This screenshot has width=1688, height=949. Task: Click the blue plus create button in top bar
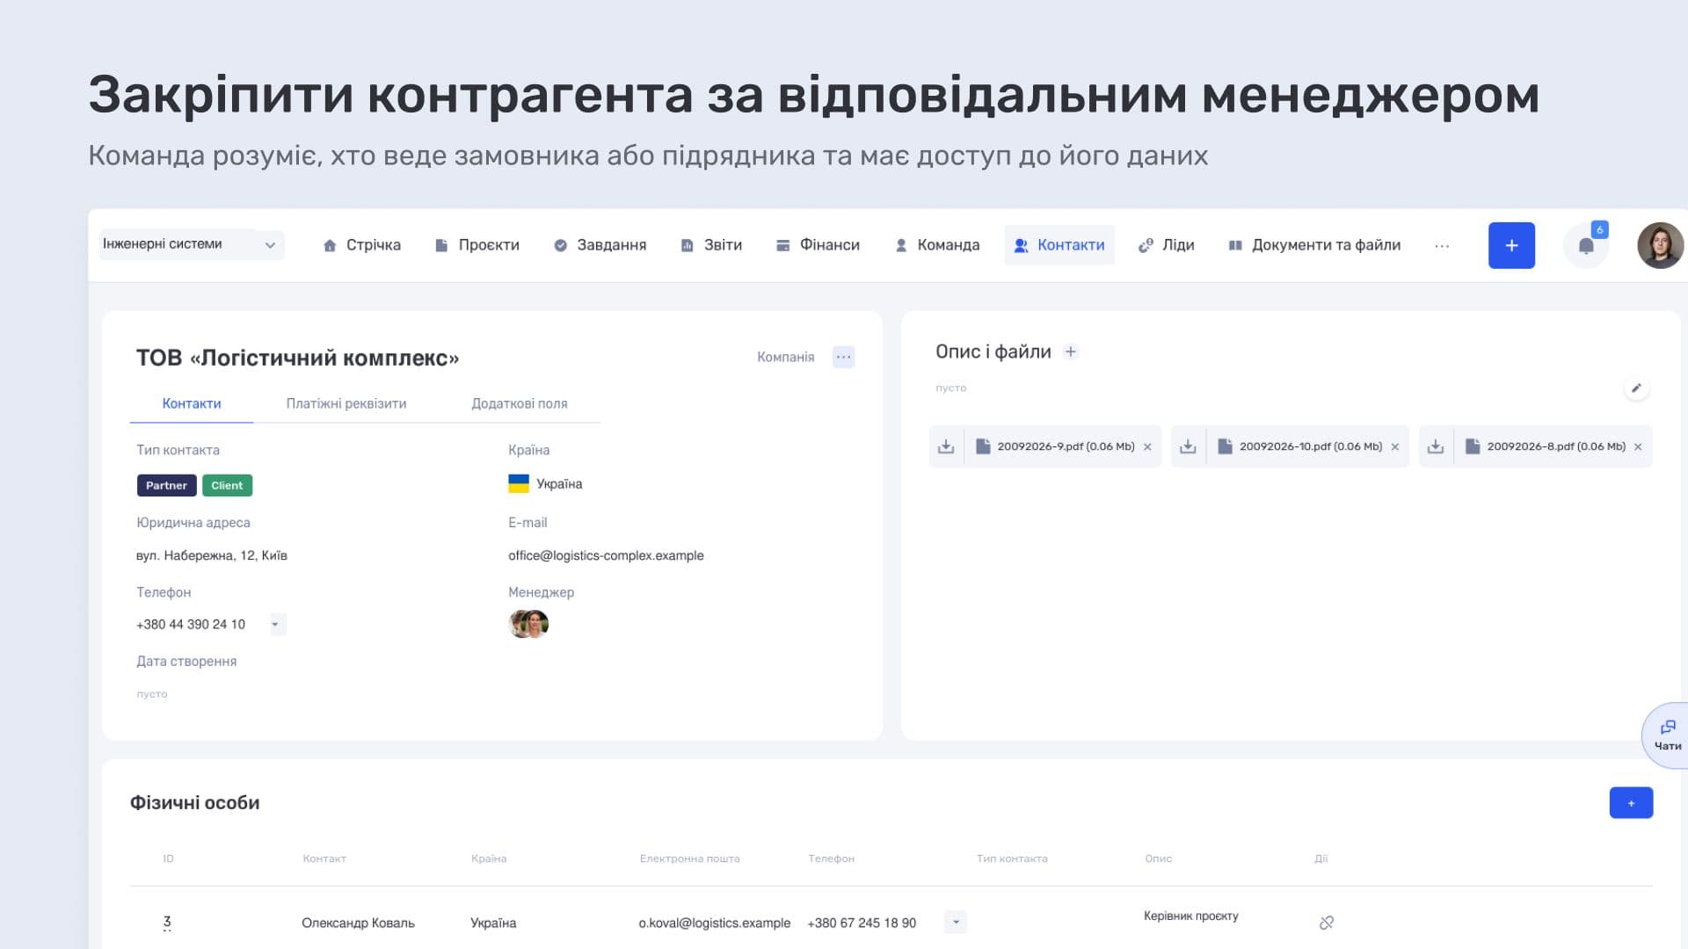1511,245
